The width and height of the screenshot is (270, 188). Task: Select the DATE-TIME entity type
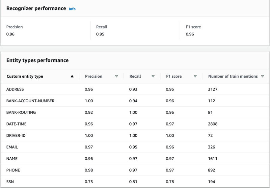(x=16, y=124)
